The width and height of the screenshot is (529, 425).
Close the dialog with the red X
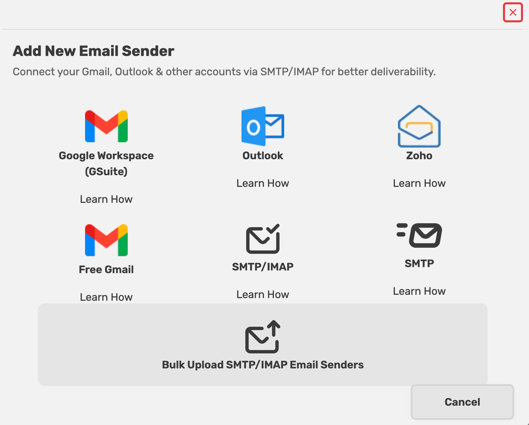pyautogui.click(x=513, y=12)
